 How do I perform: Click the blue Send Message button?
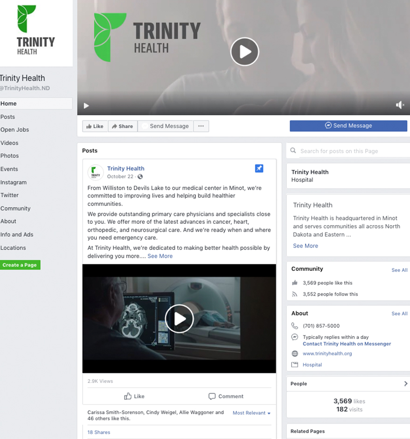[x=348, y=126]
